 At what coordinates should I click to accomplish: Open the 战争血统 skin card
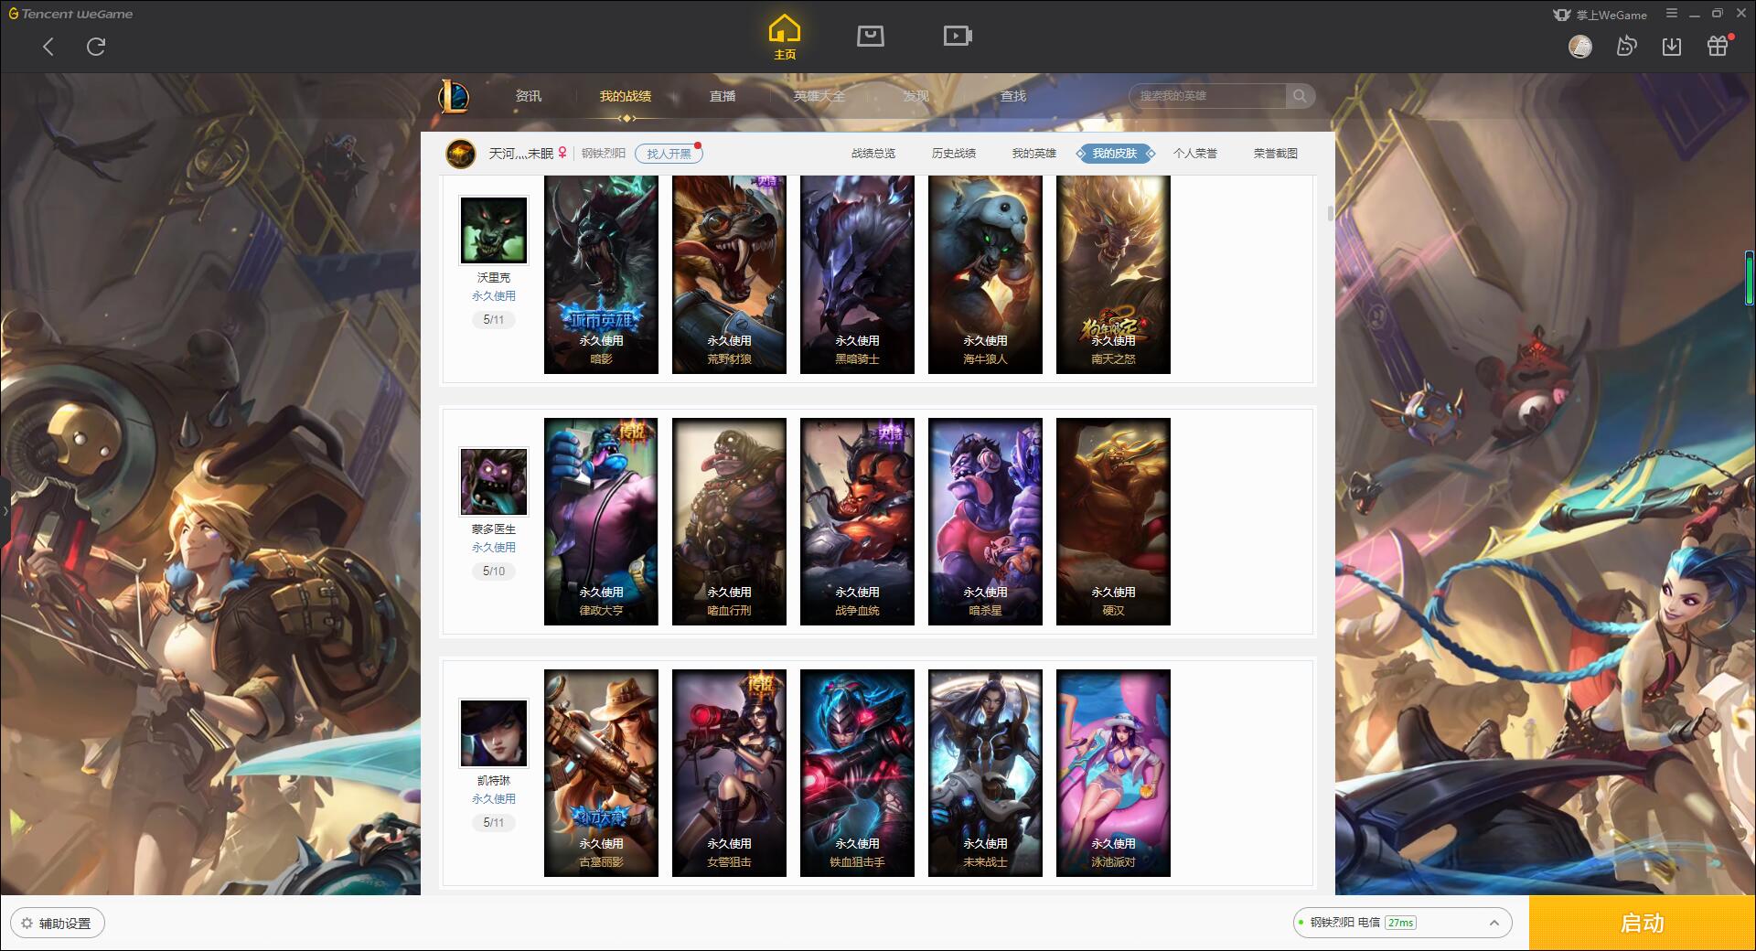[x=857, y=521]
